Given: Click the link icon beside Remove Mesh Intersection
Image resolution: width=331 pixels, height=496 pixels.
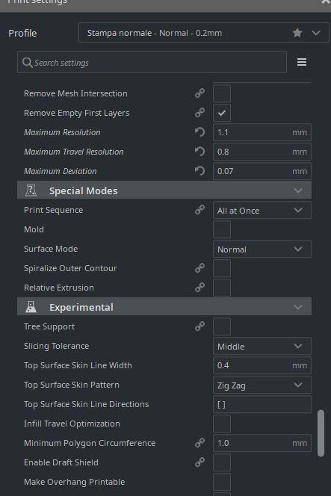Looking at the screenshot, I should tap(199, 93).
